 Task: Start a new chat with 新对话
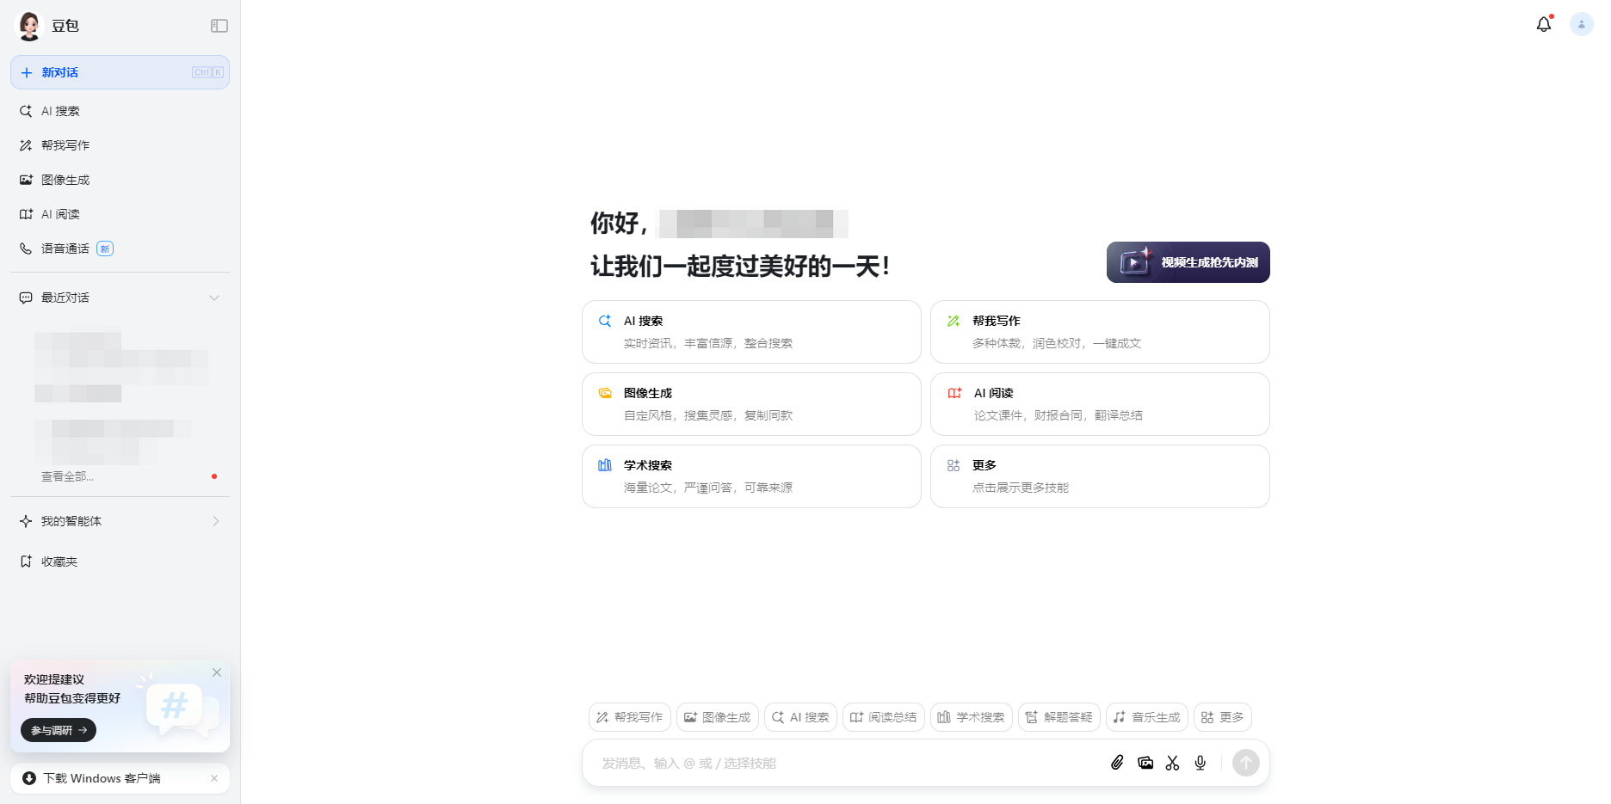(120, 72)
